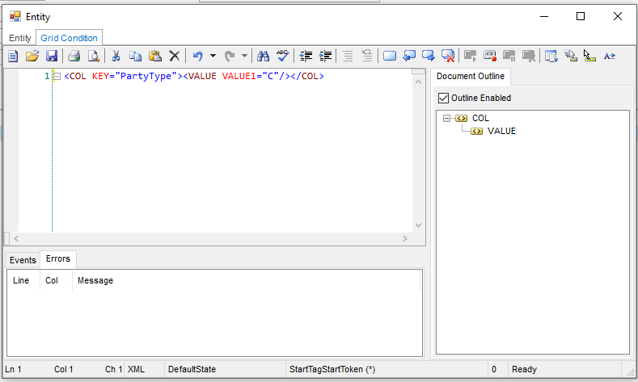638x382 pixels.
Task: Uncheck the Outline Enabled checkbox
Action: pyautogui.click(x=443, y=98)
